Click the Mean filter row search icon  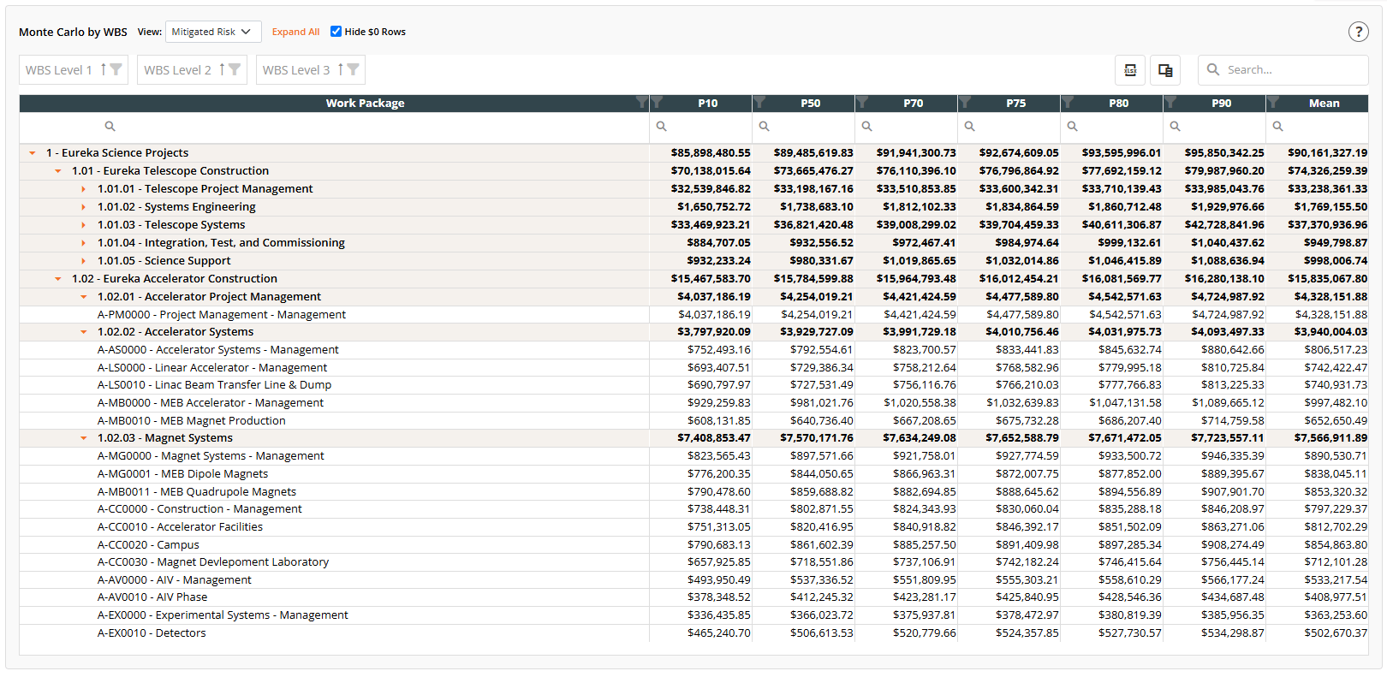click(x=1277, y=126)
